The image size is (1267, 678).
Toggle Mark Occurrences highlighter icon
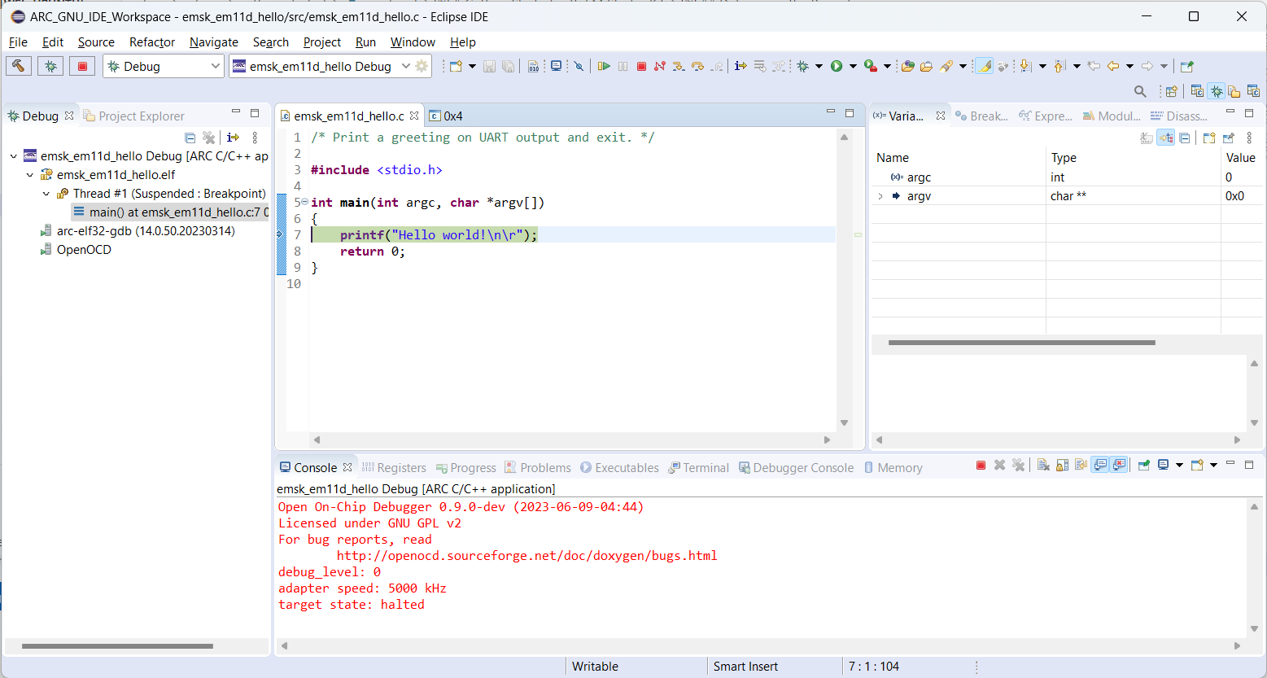984,66
